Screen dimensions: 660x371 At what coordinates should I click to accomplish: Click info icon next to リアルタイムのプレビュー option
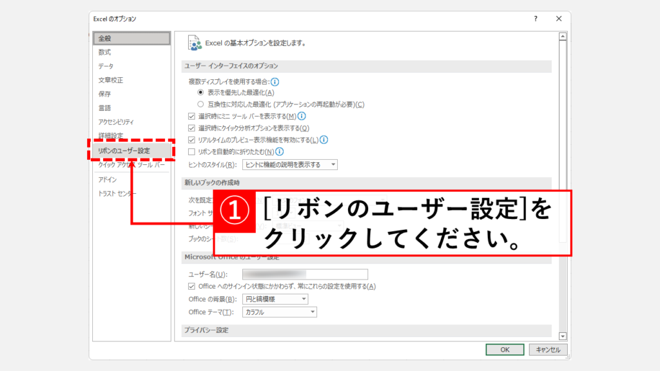(x=324, y=139)
